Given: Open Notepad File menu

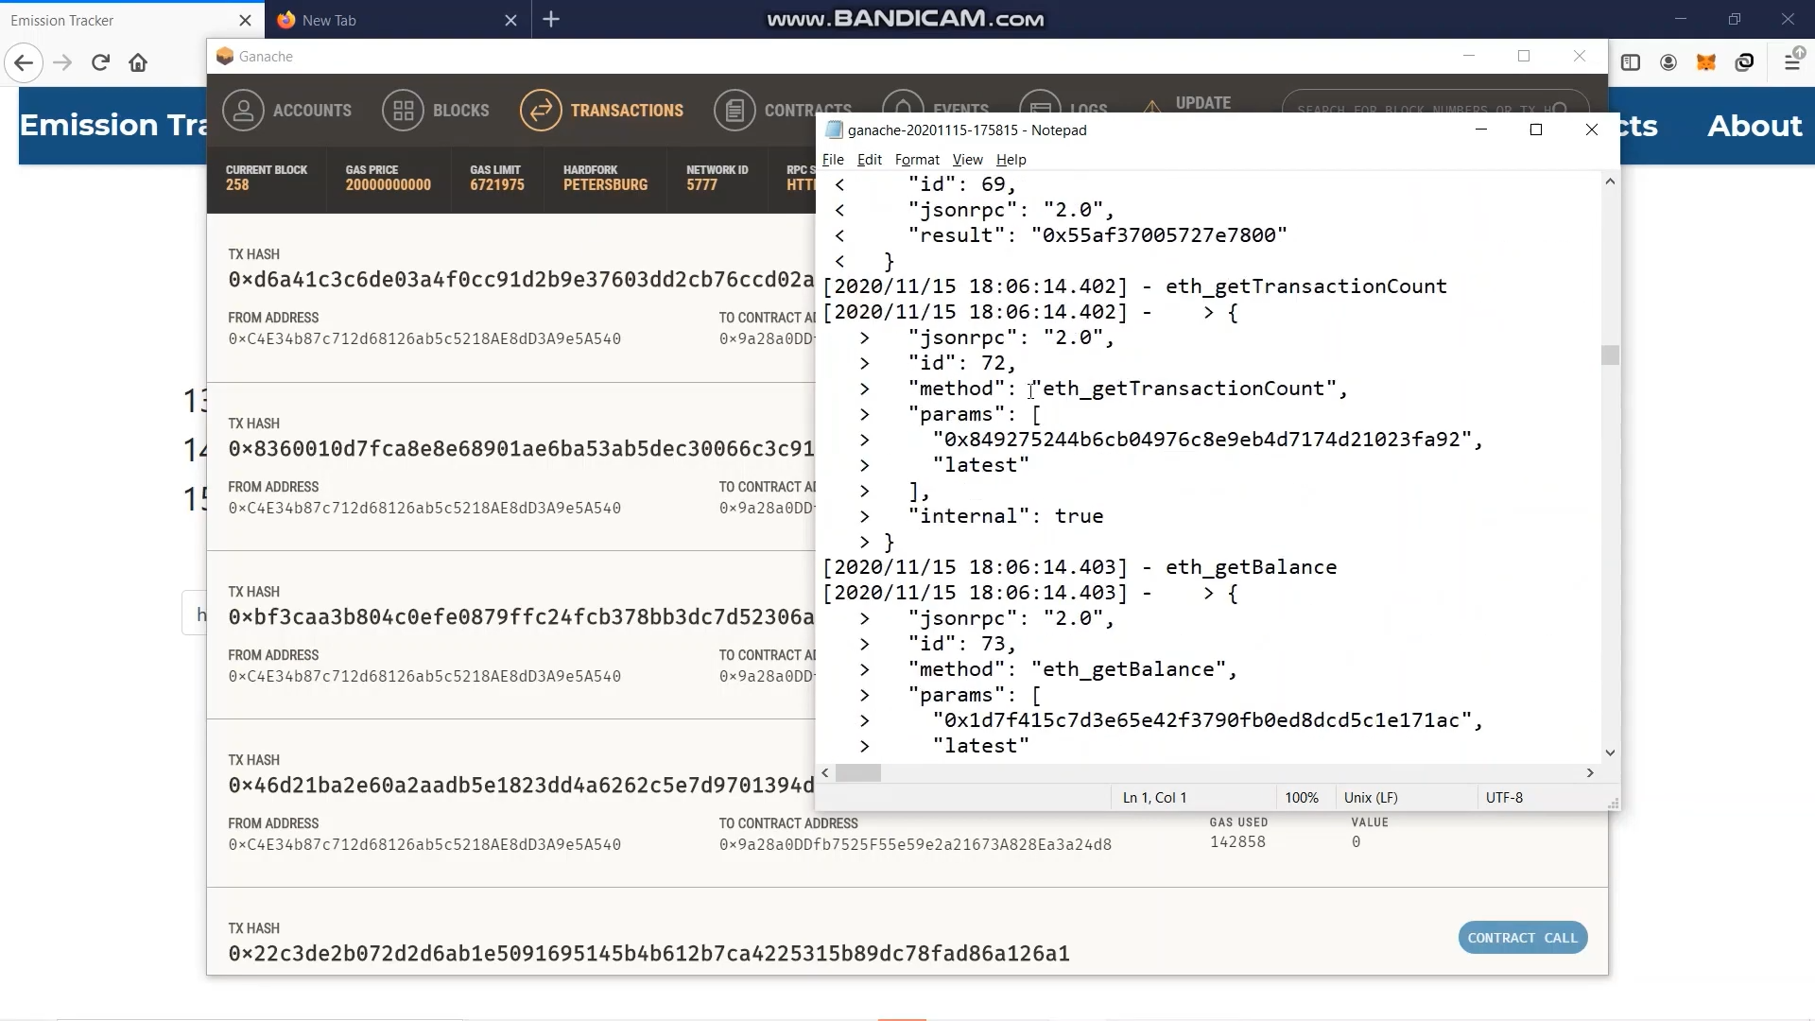Looking at the screenshot, I should tap(833, 160).
